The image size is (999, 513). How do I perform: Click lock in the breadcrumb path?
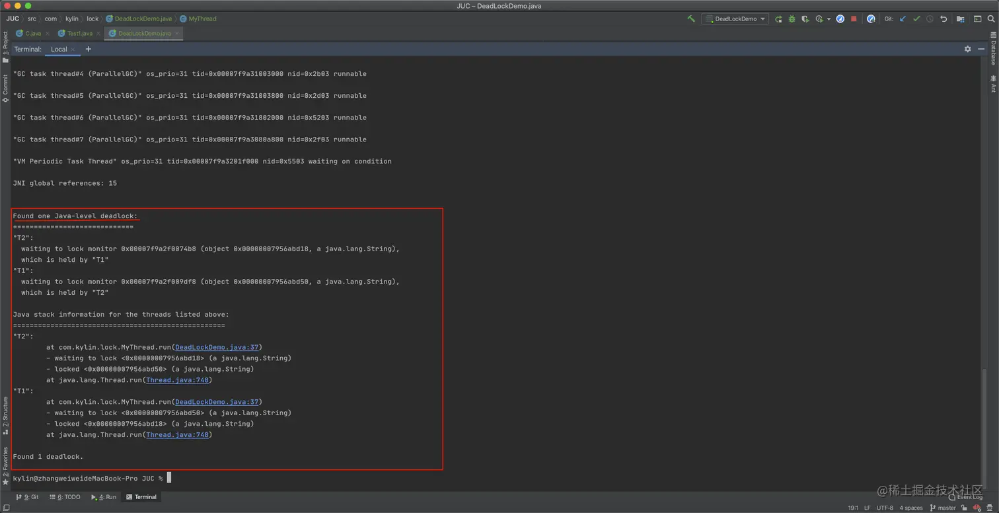tap(92, 19)
